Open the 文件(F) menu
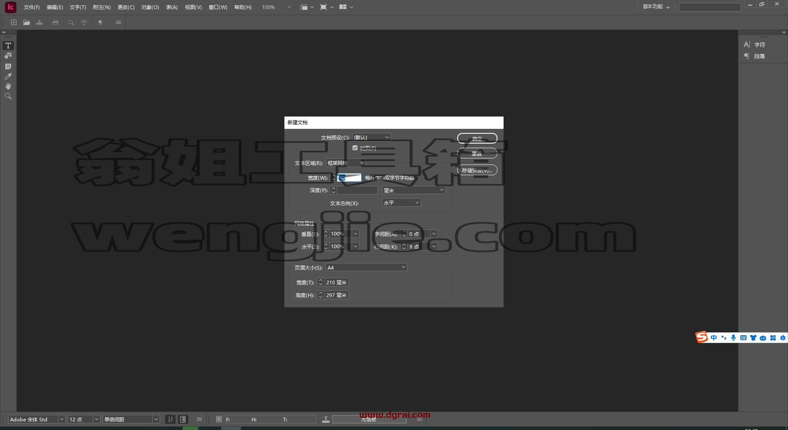Image resolution: width=788 pixels, height=430 pixels. click(x=32, y=7)
